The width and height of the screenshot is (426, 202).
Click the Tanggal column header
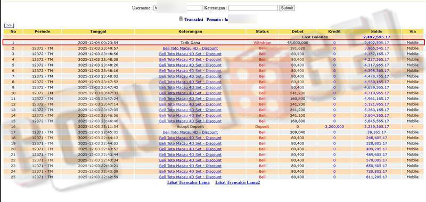98,31
